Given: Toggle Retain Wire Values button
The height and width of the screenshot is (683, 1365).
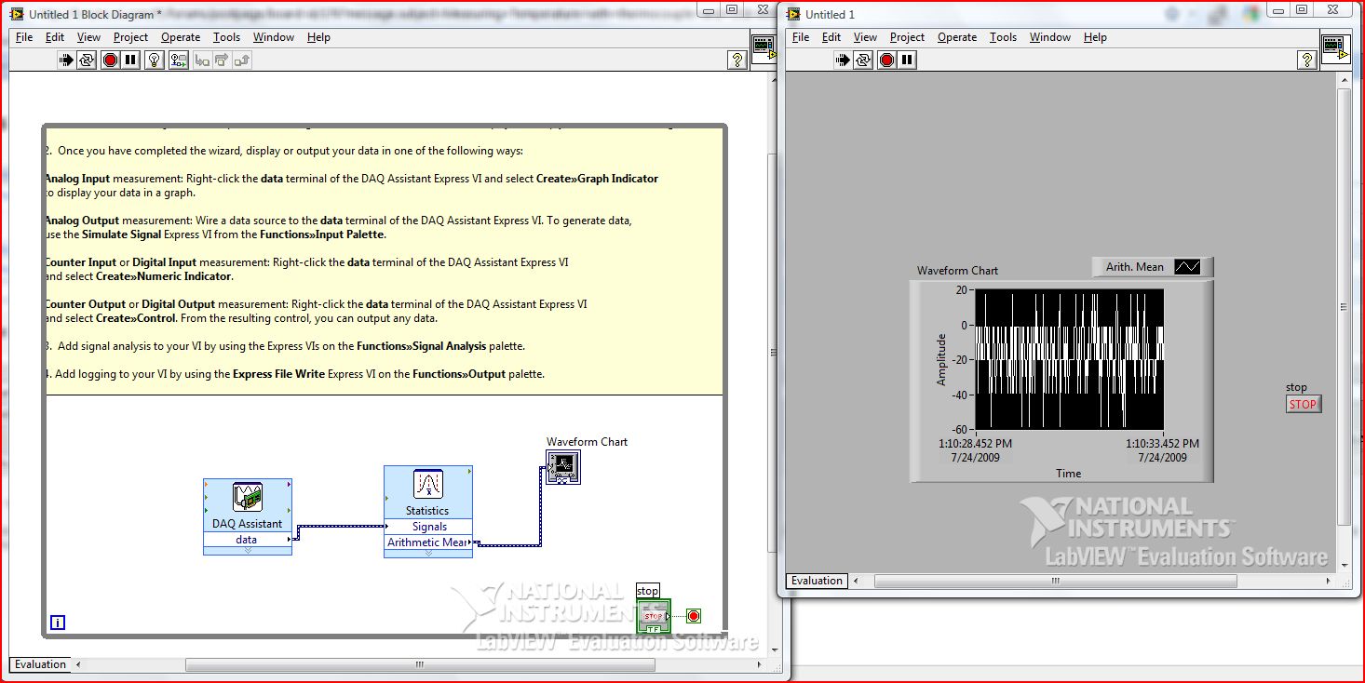Looking at the screenshot, I should [x=178, y=60].
